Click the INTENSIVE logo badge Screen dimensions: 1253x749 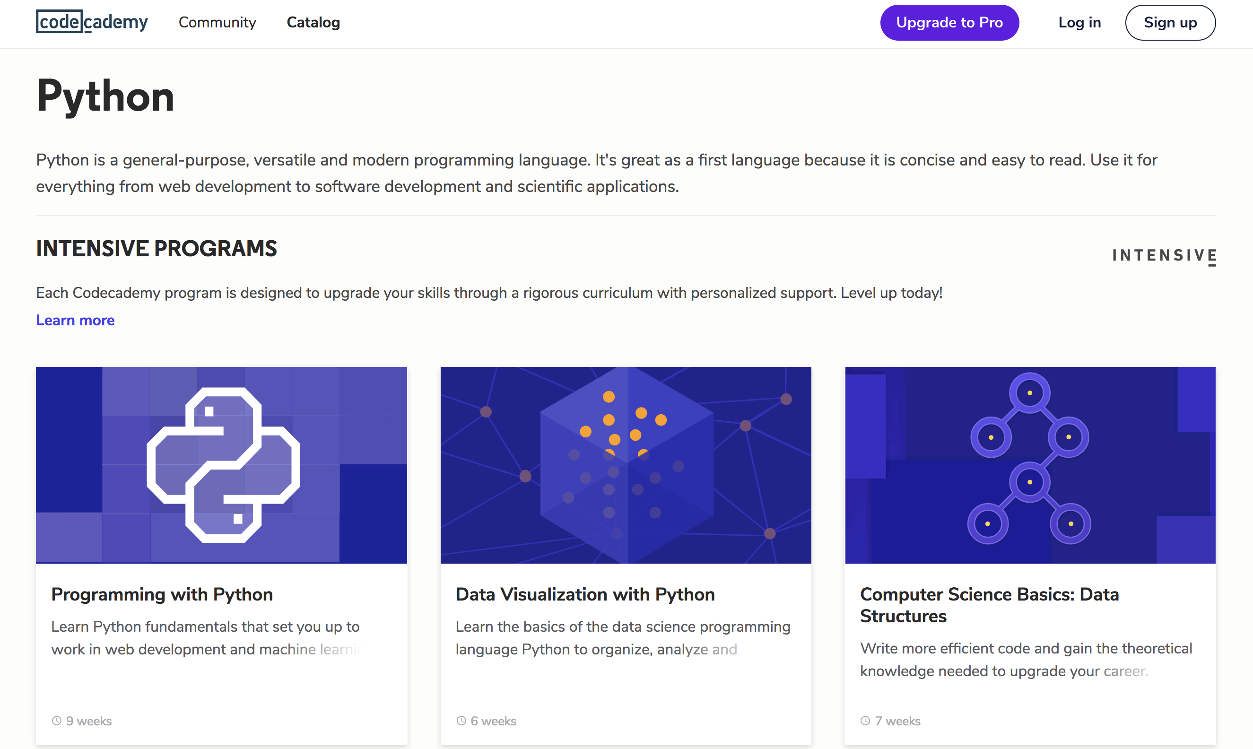point(1164,255)
